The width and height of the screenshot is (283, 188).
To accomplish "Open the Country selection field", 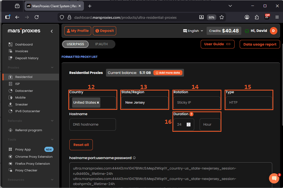I will click(x=93, y=103).
